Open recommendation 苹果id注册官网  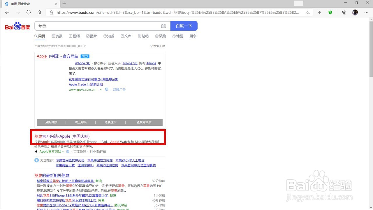click(x=108, y=165)
